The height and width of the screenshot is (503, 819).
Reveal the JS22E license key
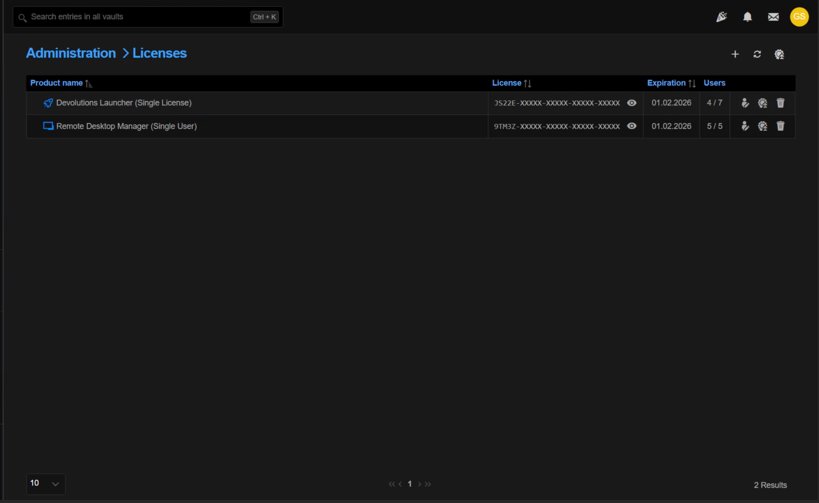(632, 103)
